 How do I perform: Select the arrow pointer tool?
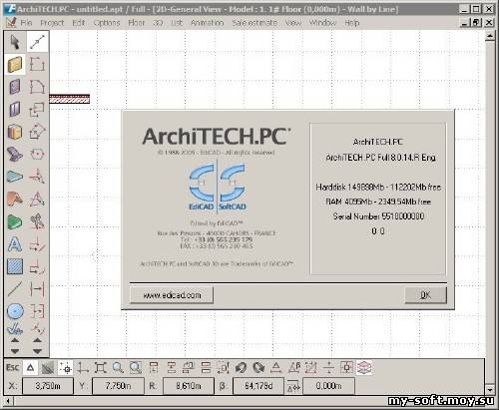[15, 42]
